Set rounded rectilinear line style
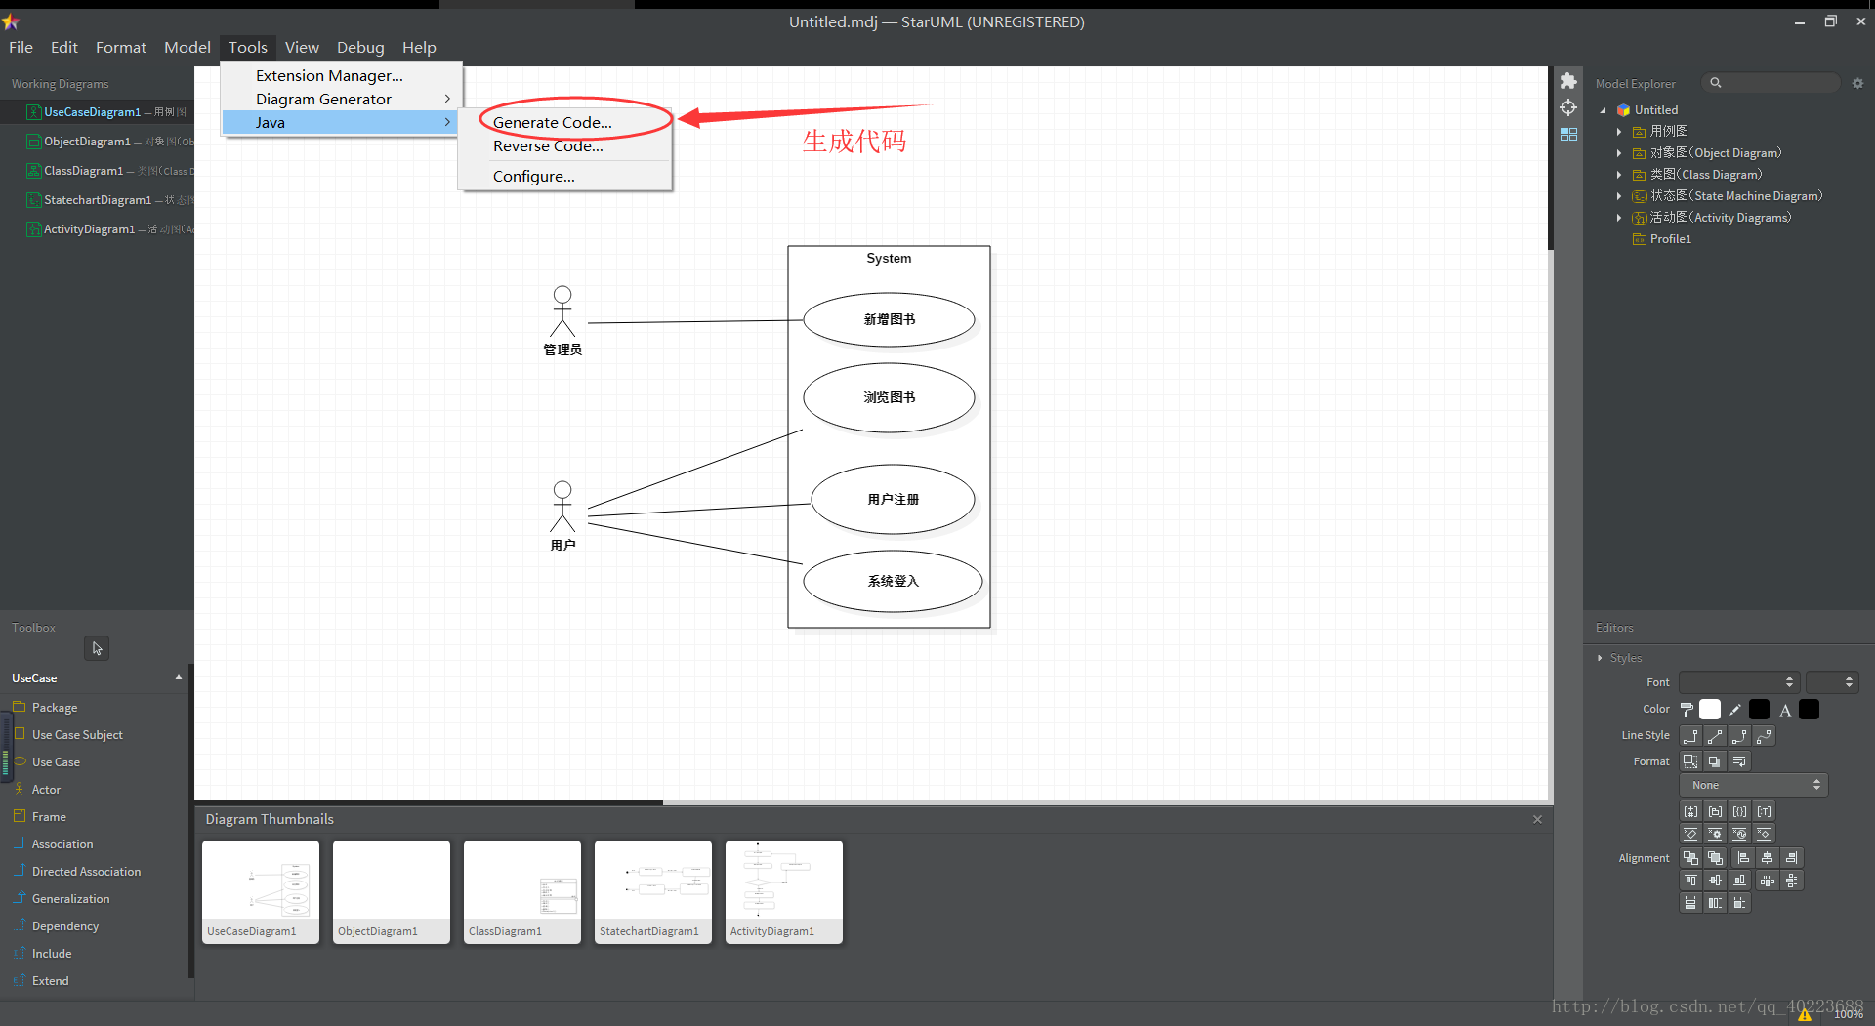 coord(1739,736)
